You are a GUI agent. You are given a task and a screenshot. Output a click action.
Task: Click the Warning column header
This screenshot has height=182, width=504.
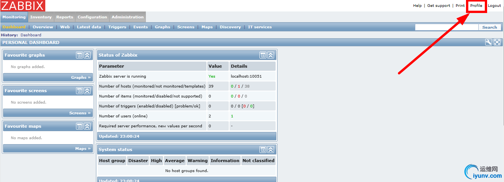point(197,161)
